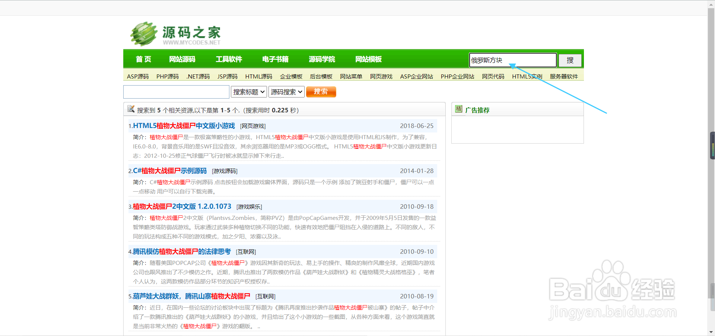The width and height of the screenshot is (715, 336).
Task: Click the date 2010-08-19
Action: point(417,296)
